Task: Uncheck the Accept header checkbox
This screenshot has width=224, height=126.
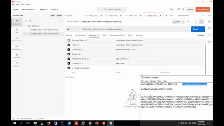Action: pyautogui.click(x=69, y=54)
